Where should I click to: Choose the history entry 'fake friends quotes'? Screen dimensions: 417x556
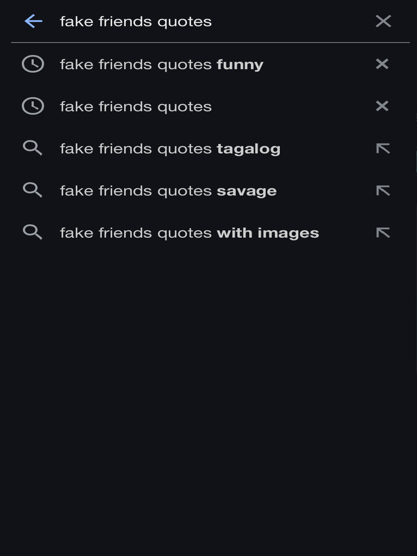(x=136, y=106)
